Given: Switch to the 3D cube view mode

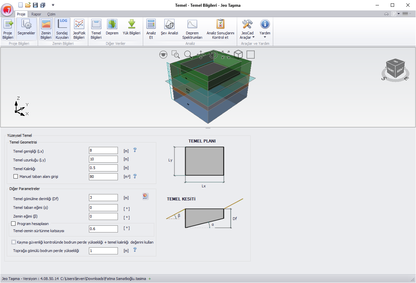Looking at the screenshot, I should [238, 55].
